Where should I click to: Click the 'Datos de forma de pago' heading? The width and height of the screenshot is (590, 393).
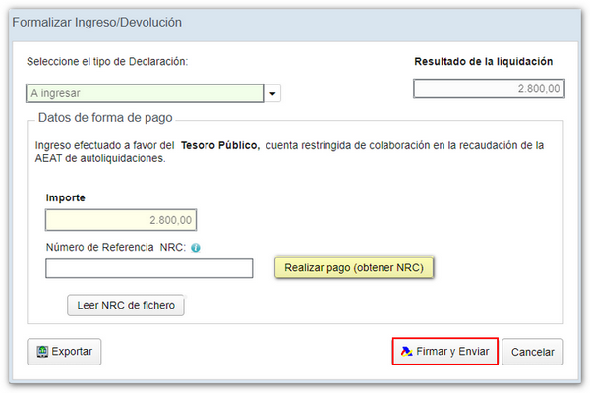105,118
